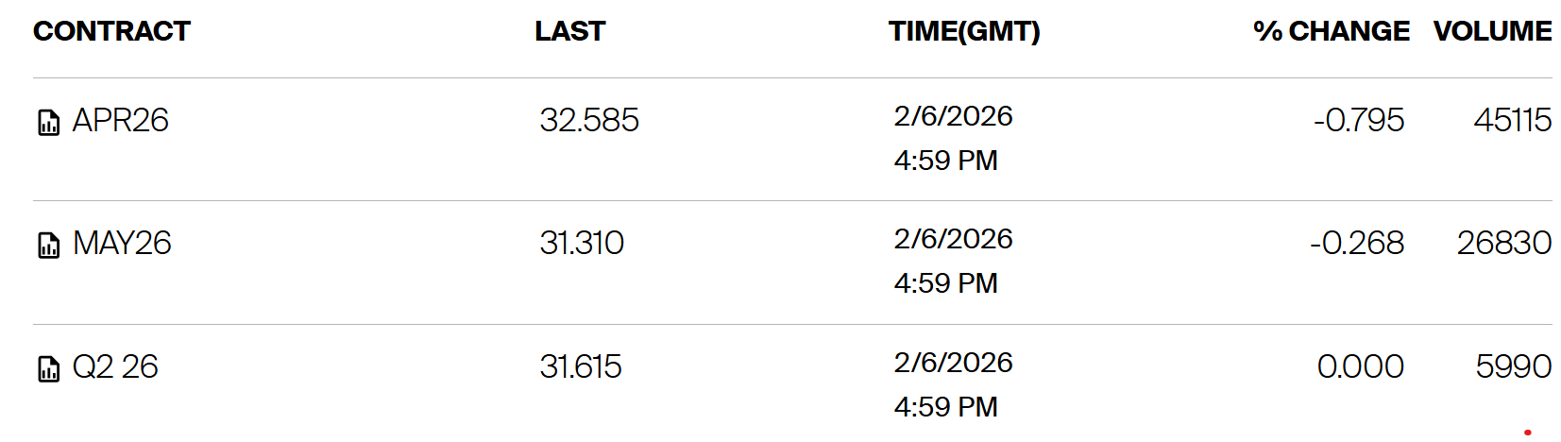Screen dimensions: 1561x442
Task: Open the APR26 contract link
Action: pyautogui.click(x=120, y=121)
